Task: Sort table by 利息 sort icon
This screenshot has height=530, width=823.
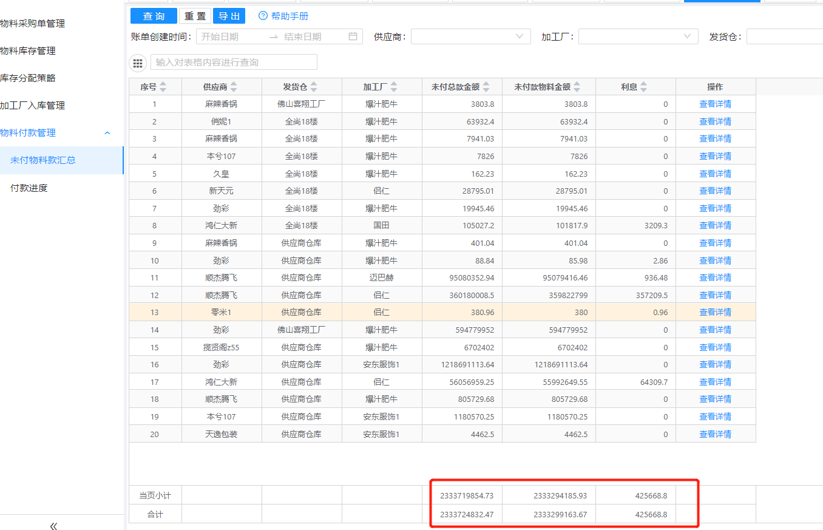Action: [643, 87]
